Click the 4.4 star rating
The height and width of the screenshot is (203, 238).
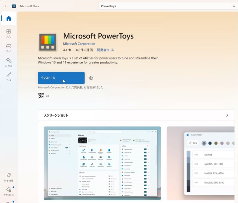(67, 50)
